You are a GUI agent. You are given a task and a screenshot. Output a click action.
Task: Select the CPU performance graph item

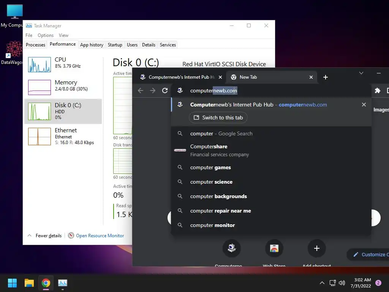[x=63, y=65]
